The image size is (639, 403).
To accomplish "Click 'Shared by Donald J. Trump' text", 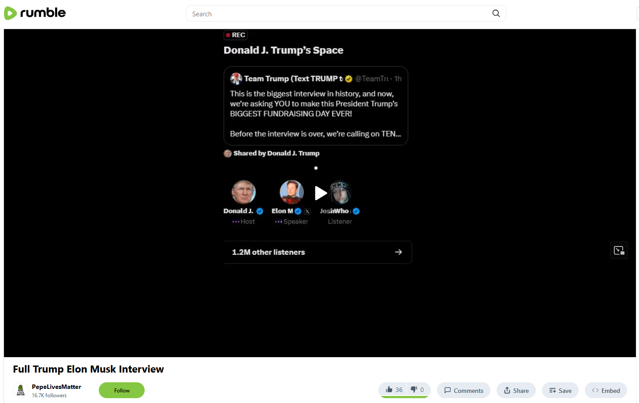I will [277, 153].
